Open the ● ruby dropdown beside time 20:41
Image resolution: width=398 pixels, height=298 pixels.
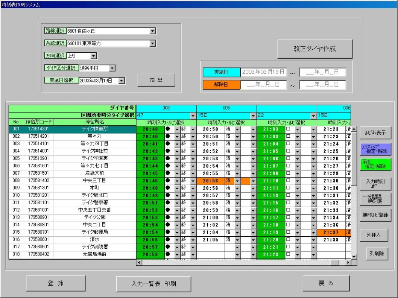(177, 144)
